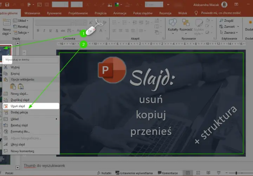Switch to slide sorter view icon
This screenshot has height=176, width=253.
pyautogui.click(x=198, y=173)
